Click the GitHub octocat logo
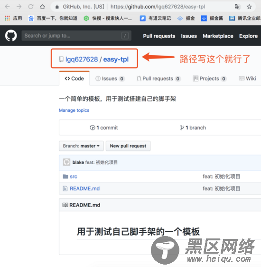The image size is (261, 267). (x=11, y=36)
